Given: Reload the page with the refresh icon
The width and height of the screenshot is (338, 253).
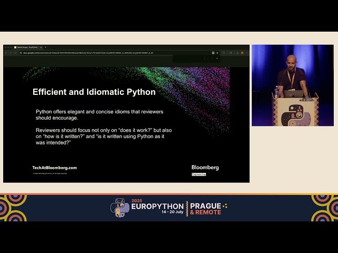Looking at the screenshot, I should (x=15, y=53).
